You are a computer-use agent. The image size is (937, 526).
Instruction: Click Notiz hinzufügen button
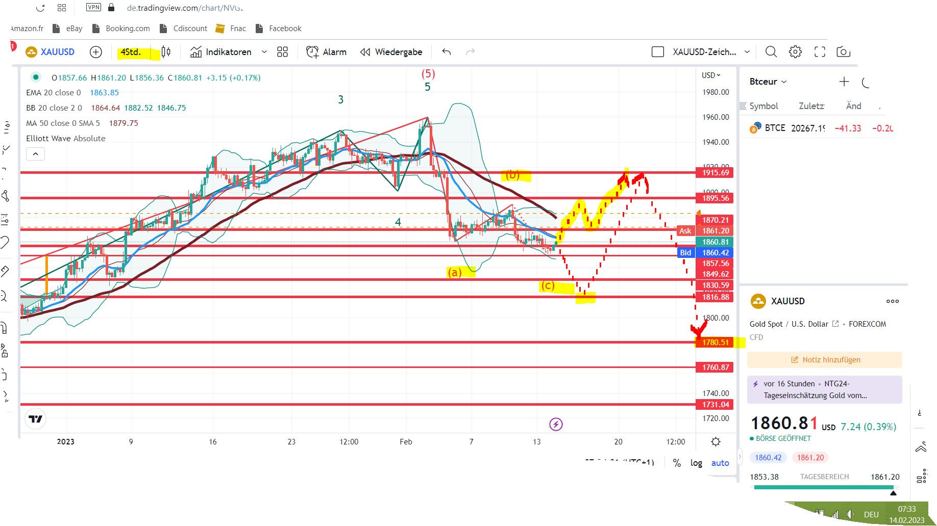pos(825,360)
